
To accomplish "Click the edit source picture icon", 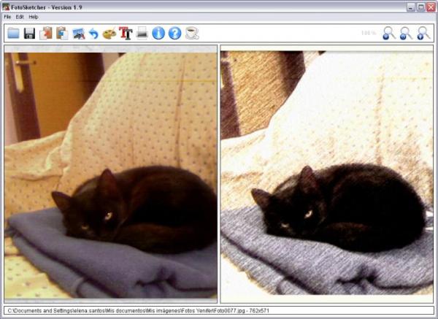I will (78, 33).
